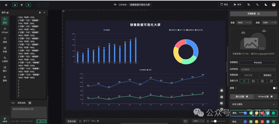The height and width of the screenshot is (124, 279).
Task: Click the 发送 send button
Action: [41, 121]
